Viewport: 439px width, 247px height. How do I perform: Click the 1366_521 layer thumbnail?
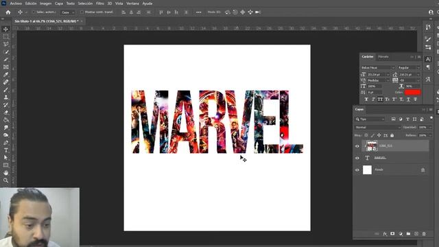tap(372, 146)
